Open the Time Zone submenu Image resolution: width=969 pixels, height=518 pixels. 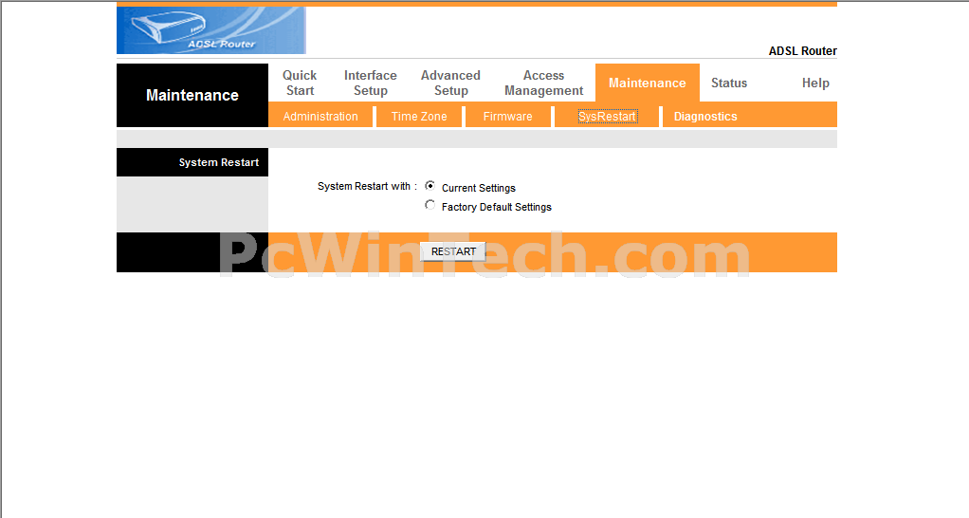click(x=419, y=116)
